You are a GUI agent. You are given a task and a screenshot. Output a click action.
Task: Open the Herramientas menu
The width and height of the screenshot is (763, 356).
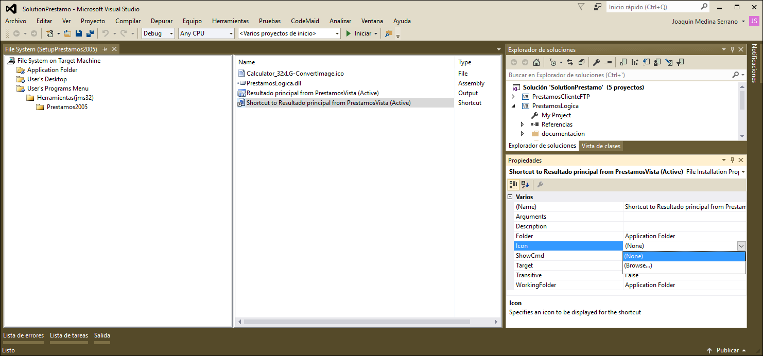point(230,21)
